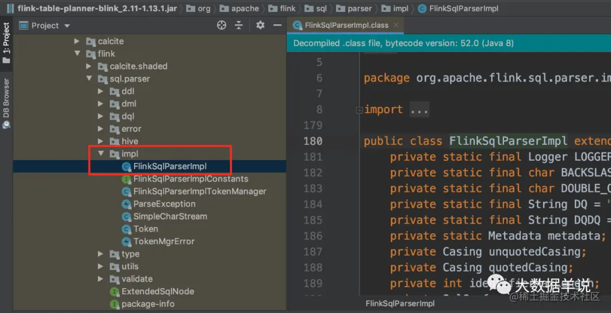Hide the Project panel with minimize icon

pyautogui.click(x=277, y=25)
